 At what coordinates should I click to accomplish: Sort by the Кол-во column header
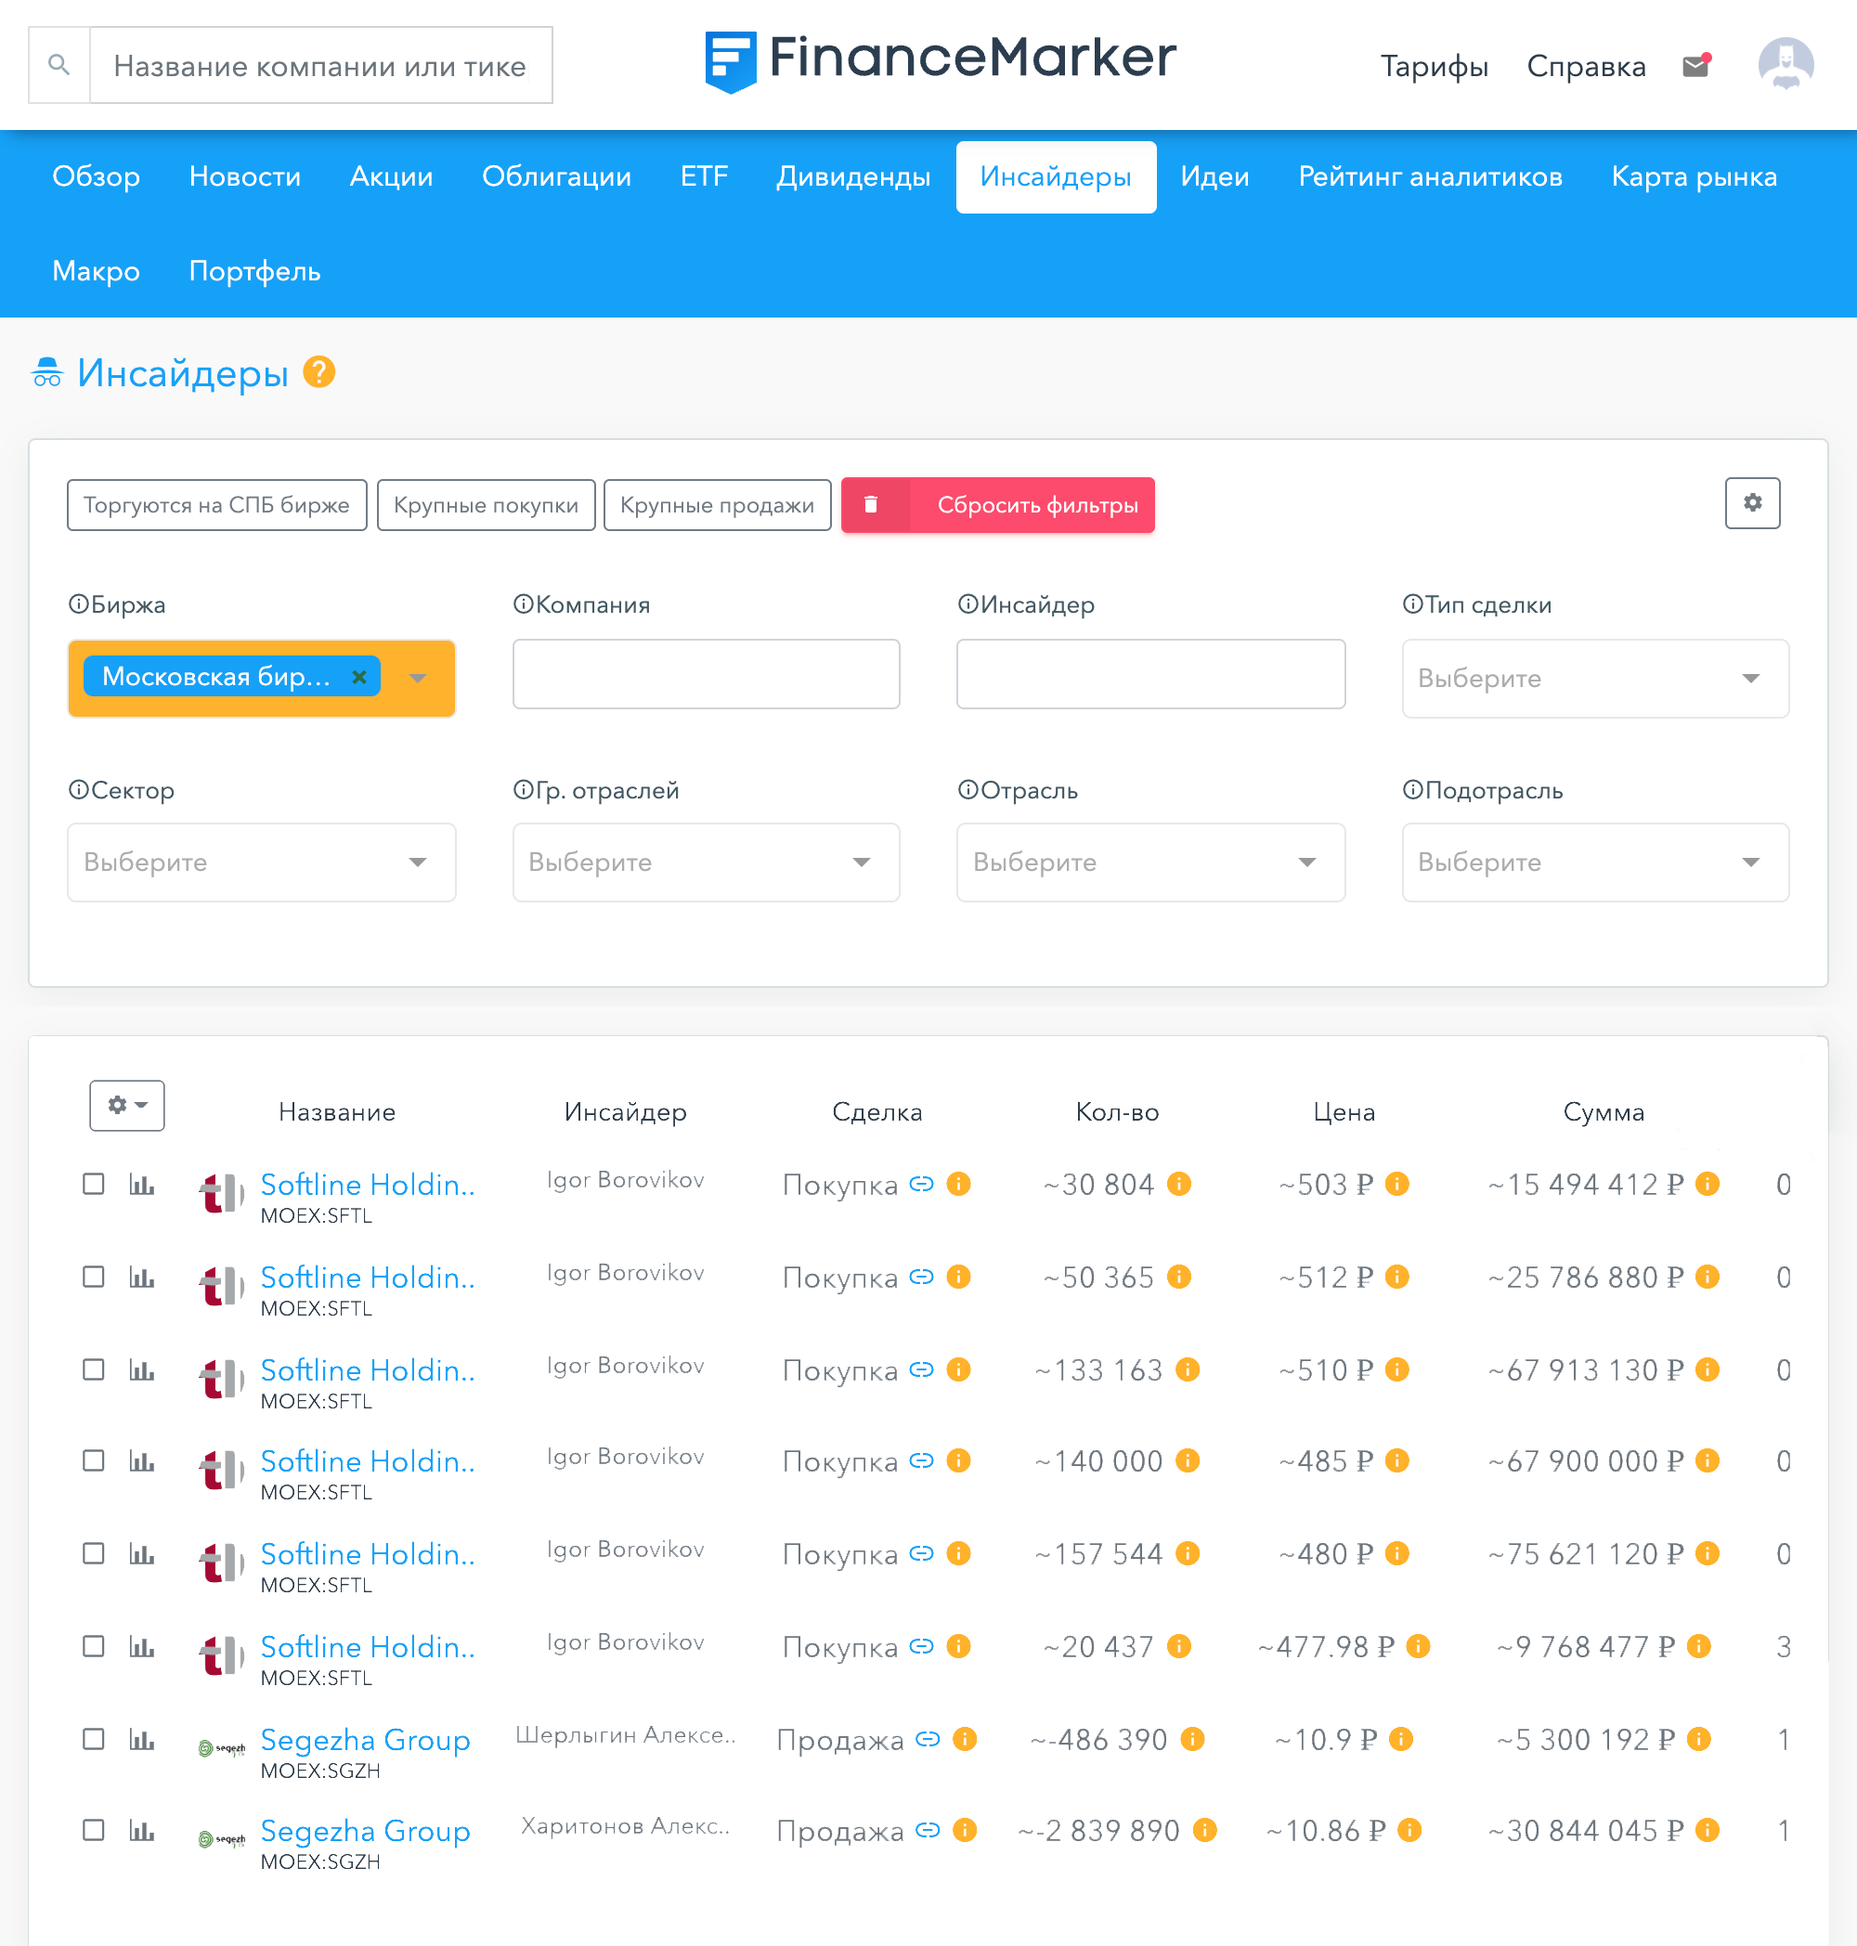coord(1117,1111)
